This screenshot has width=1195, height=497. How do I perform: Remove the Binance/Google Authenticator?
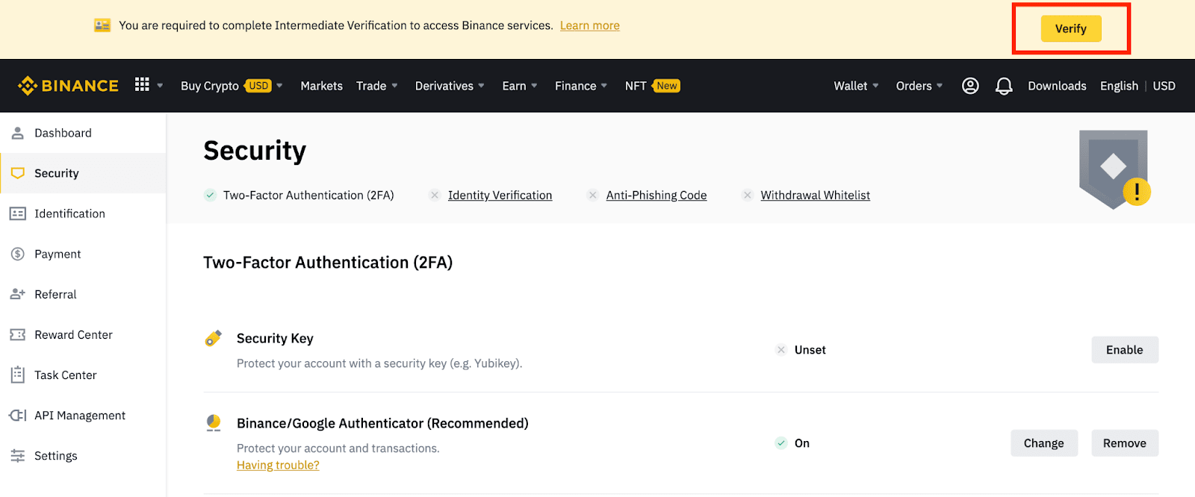1125,443
